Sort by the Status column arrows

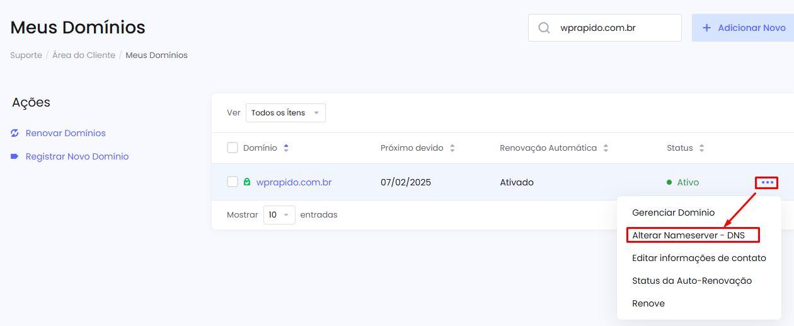701,148
